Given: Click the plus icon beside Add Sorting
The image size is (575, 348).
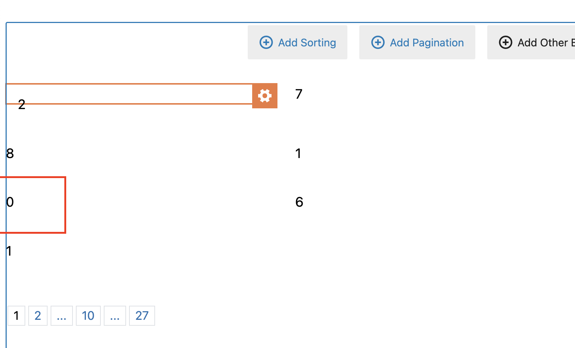Looking at the screenshot, I should pyautogui.click(x=266, y=42).
